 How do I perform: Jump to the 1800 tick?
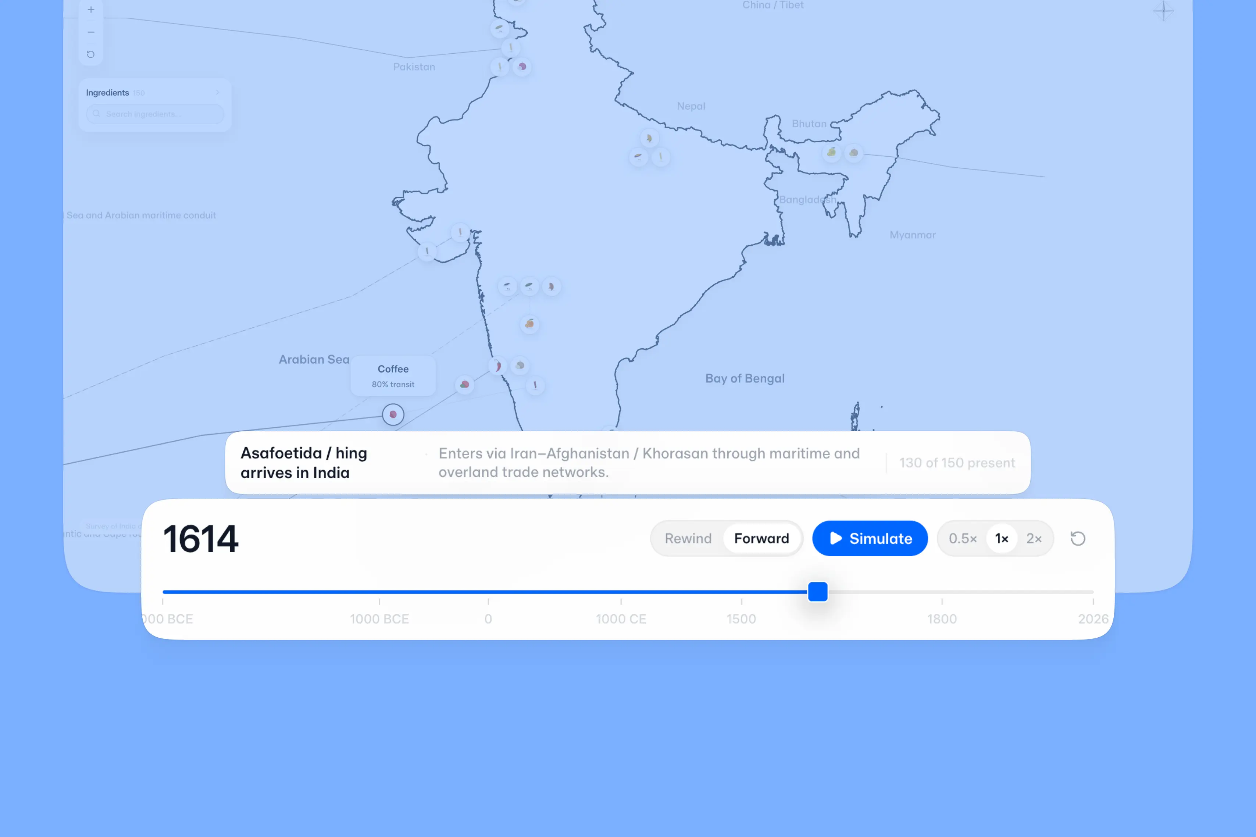tap(941, 619)
